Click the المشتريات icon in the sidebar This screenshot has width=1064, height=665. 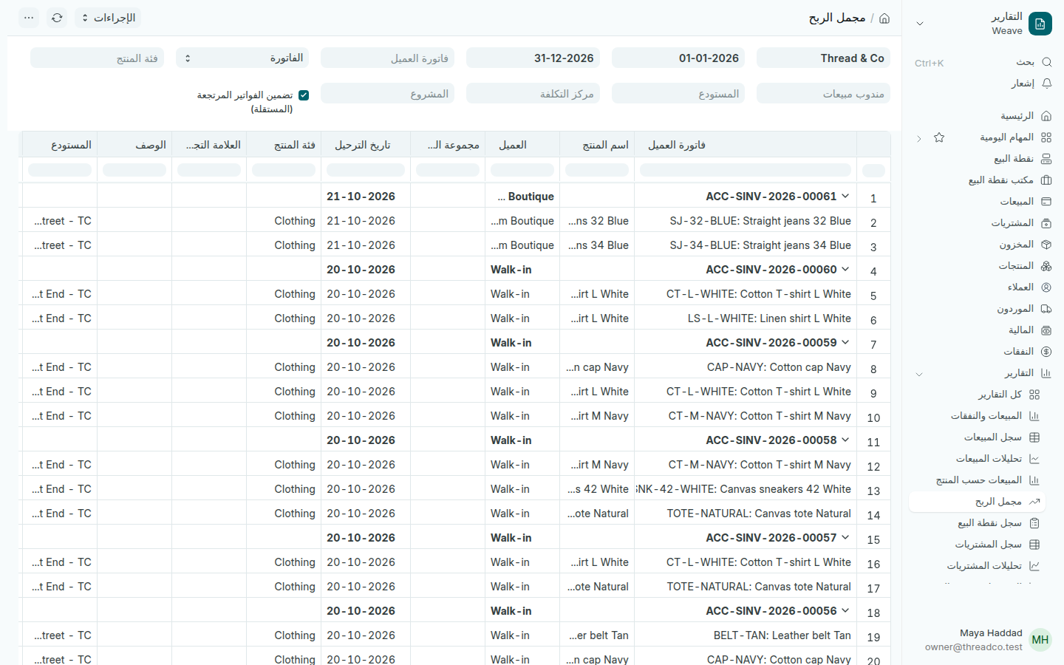[x=1046, y=223]
